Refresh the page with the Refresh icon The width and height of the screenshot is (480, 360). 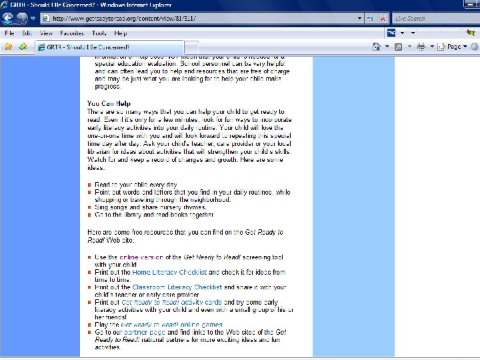tap(370, 19)
